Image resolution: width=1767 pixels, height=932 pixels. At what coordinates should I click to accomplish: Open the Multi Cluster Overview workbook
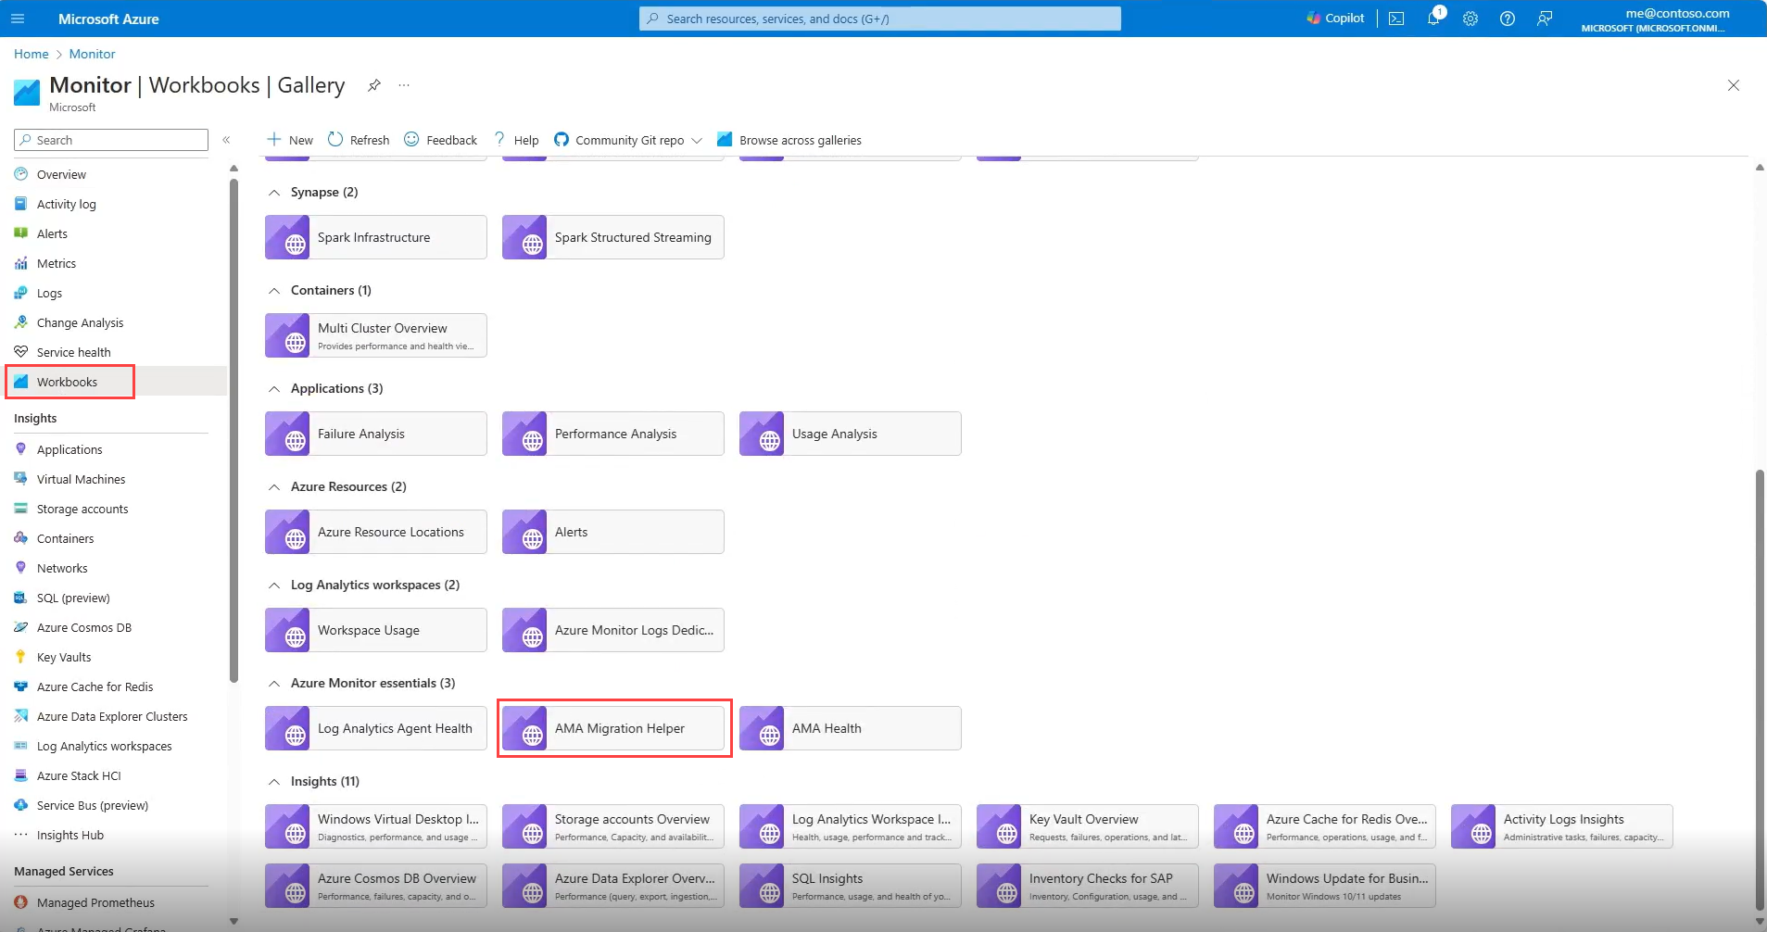(376, 335)
